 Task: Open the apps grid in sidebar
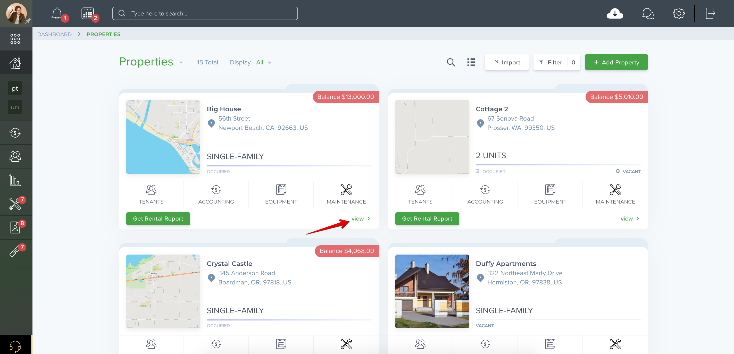coord(15,39)
